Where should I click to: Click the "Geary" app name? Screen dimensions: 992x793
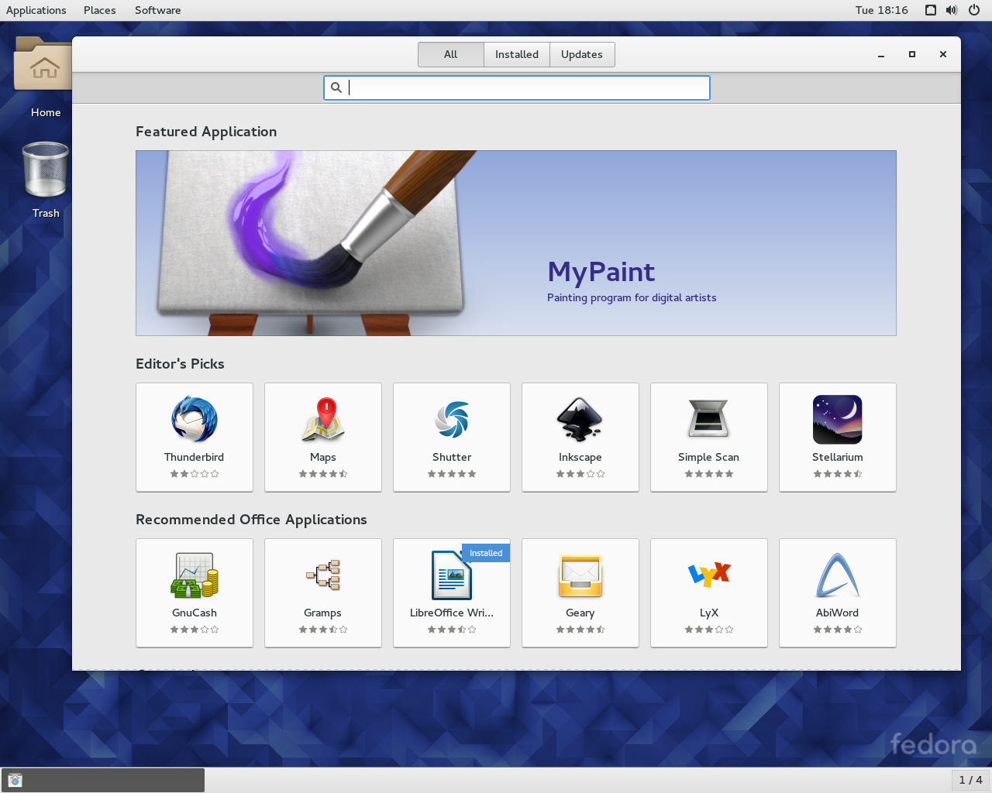[580, 613]
